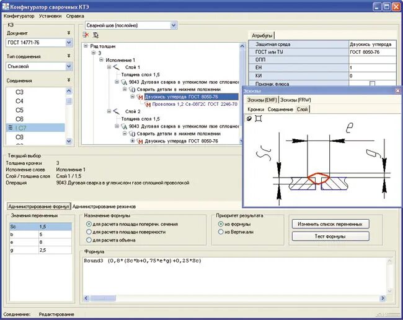403x320 pixels.
Task: Collapse the Ряд толщин tree node
Action: pyautogui.click(x=86, y=46)
